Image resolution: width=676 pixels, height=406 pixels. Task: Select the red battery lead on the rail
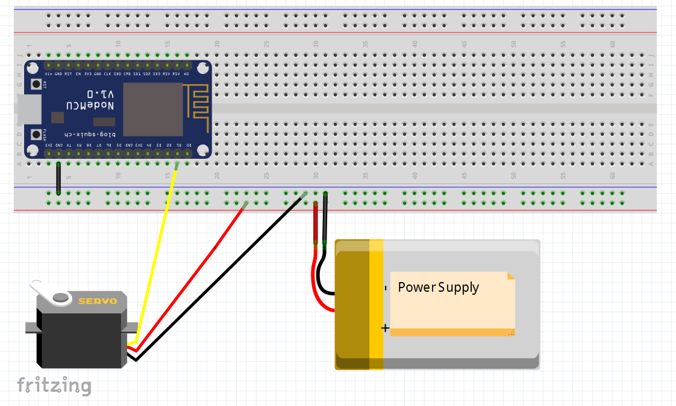pos(316,223)
